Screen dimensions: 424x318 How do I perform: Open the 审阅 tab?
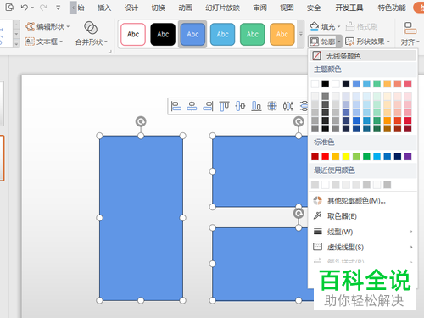(x=259, y=8)
